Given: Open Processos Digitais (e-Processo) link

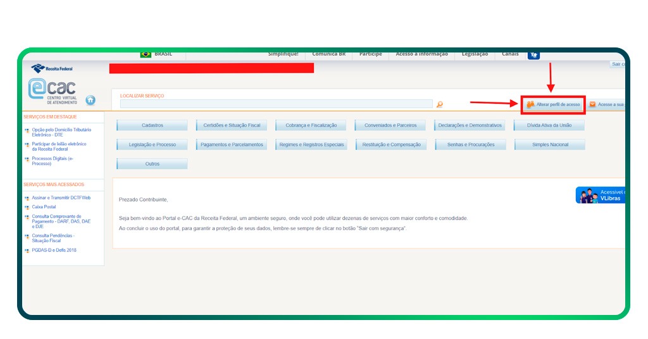Looking at the screenshot, I should 53,161.
